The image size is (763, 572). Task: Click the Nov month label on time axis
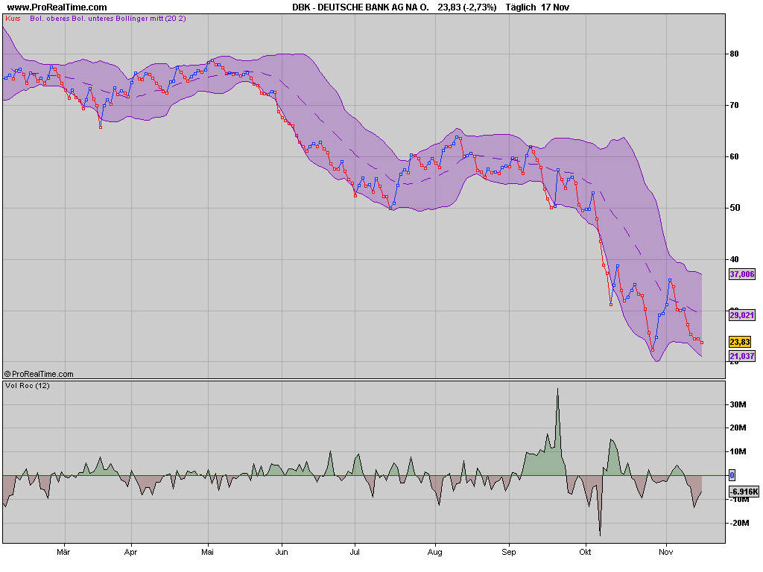click(x=665, y=552)
